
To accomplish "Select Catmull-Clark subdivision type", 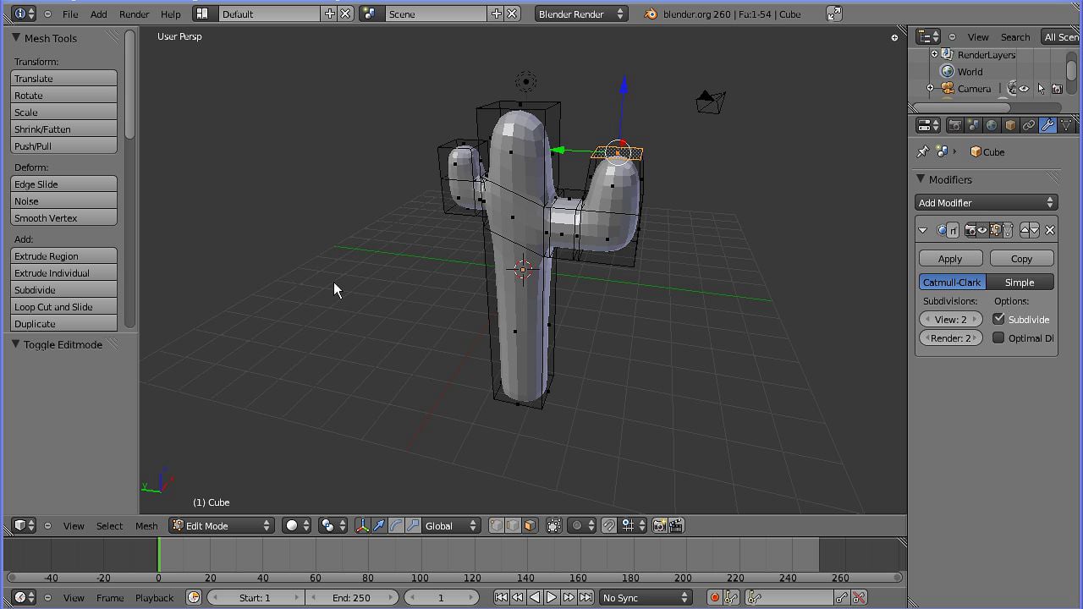I will [952, 283].
